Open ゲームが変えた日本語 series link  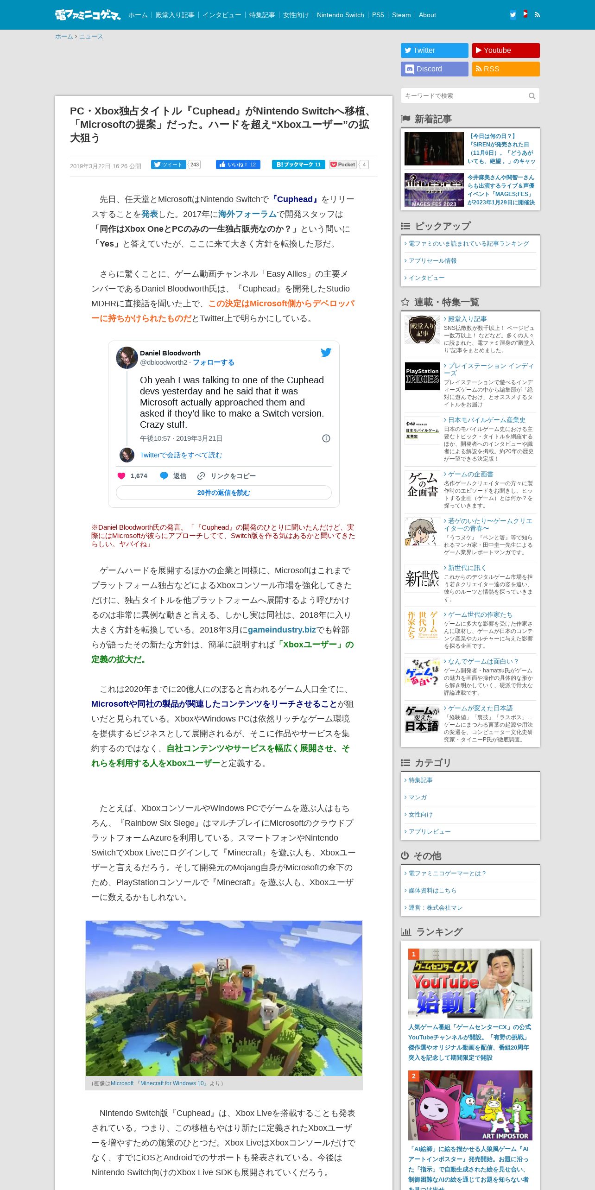coord(480,708)
